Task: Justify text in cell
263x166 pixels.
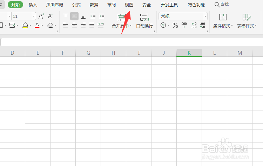Action: [92, 25]
